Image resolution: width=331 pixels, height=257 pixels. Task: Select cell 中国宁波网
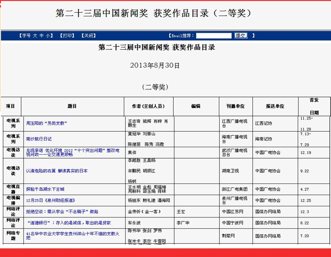[x=236, y=223]
